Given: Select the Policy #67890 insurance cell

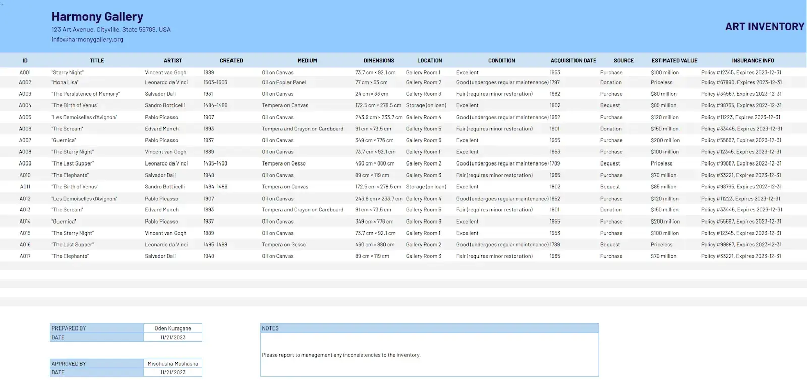Looking at the screenshot, I should point(741,83).
